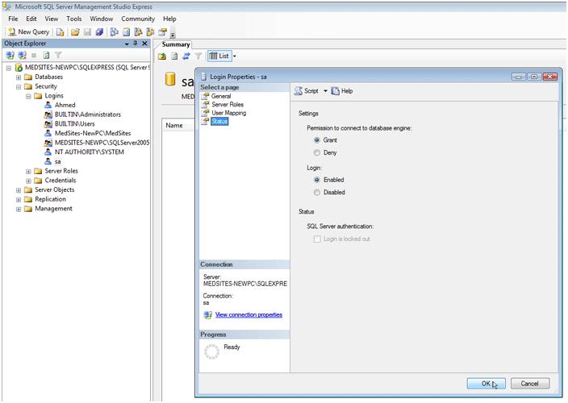The image size is (568, 403).
Task: Open Object Explorer window position dropdown arrow
Action: coord(127,44)
